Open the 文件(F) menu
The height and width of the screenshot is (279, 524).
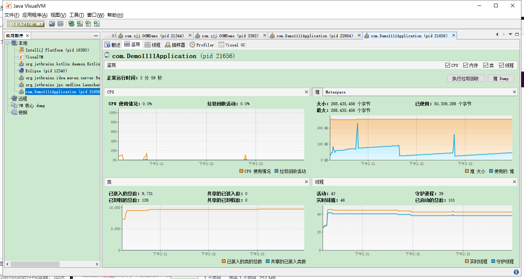click(x=12, y=15)
